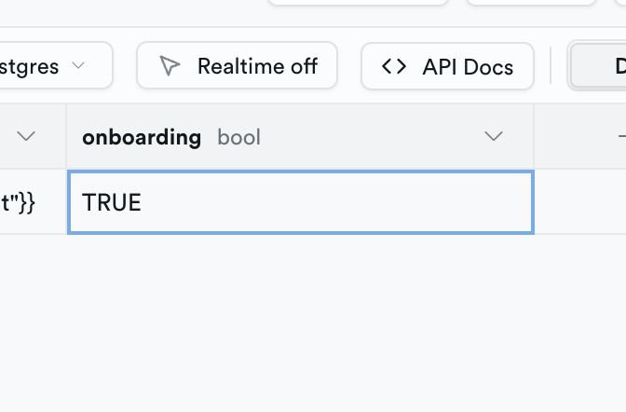The width and height of the screenshot is (626, 412).
Task: Click the cursor icon beside Realtime off
Action: (170, 66)
